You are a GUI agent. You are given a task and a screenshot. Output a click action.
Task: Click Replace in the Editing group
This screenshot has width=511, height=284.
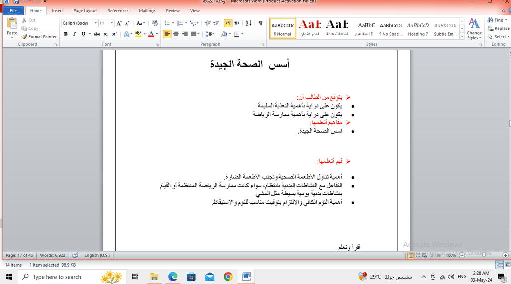(x=499, y=28)
